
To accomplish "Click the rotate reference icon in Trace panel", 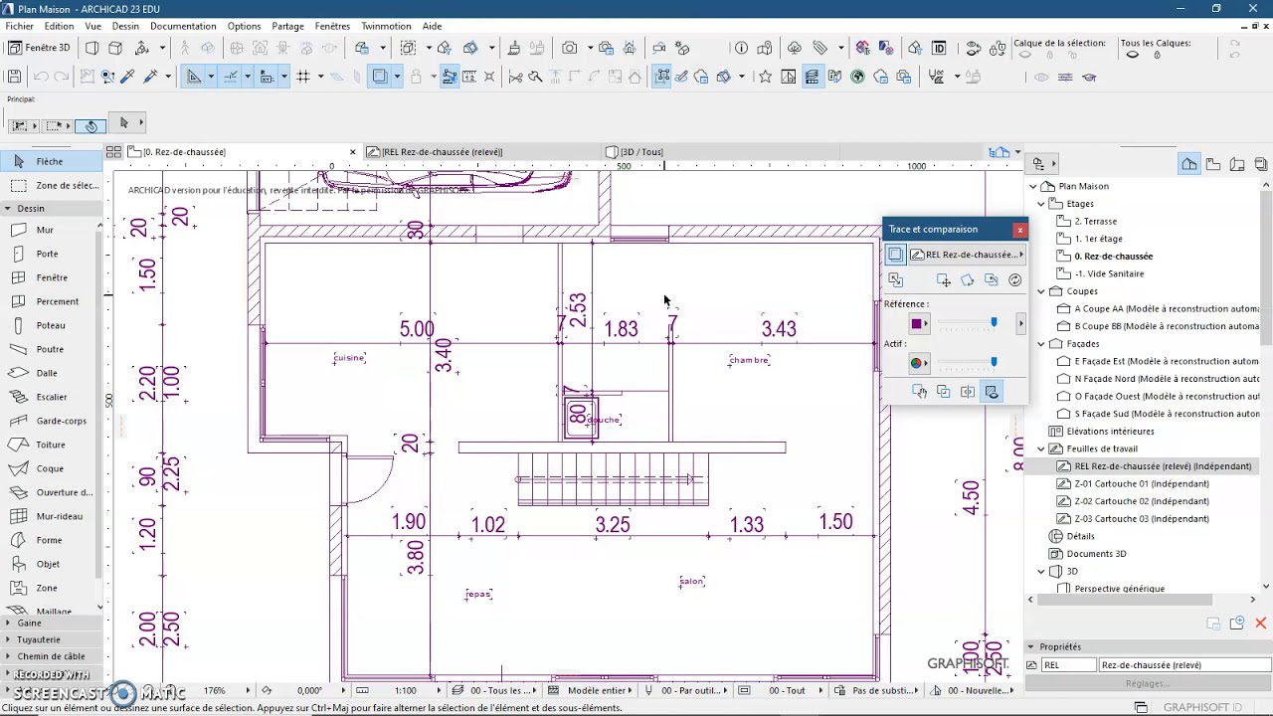I will pyautogui.click(x=967, y=280).
